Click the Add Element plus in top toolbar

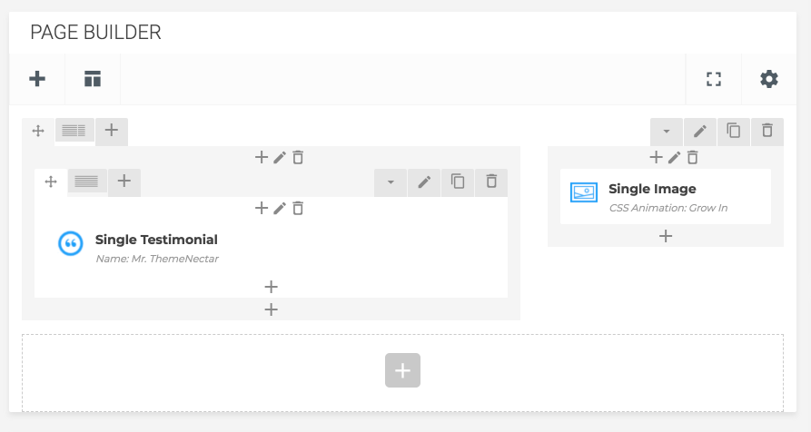pos(37,79)
